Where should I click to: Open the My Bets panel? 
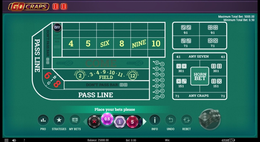click(75, 120)
